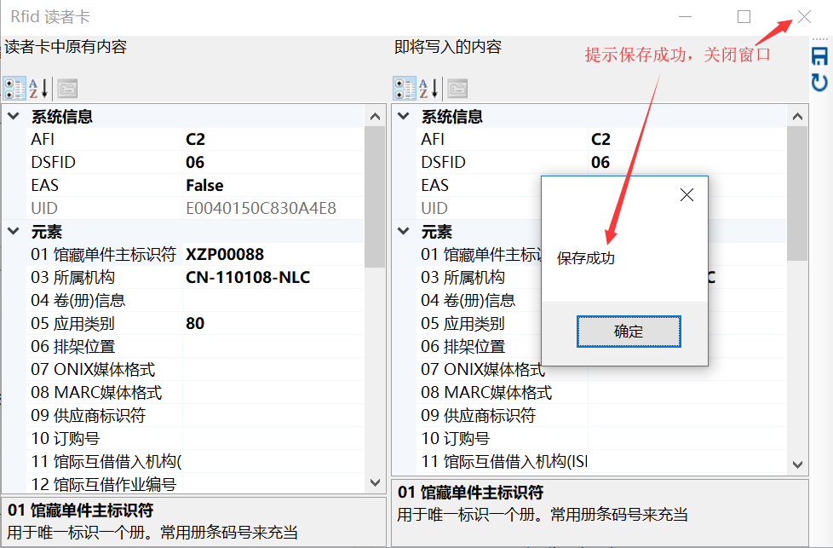This screenshot has width=833, height=548.
Task: Select 04 卷(册)信息 row in left panel
Action: point(196,300)
